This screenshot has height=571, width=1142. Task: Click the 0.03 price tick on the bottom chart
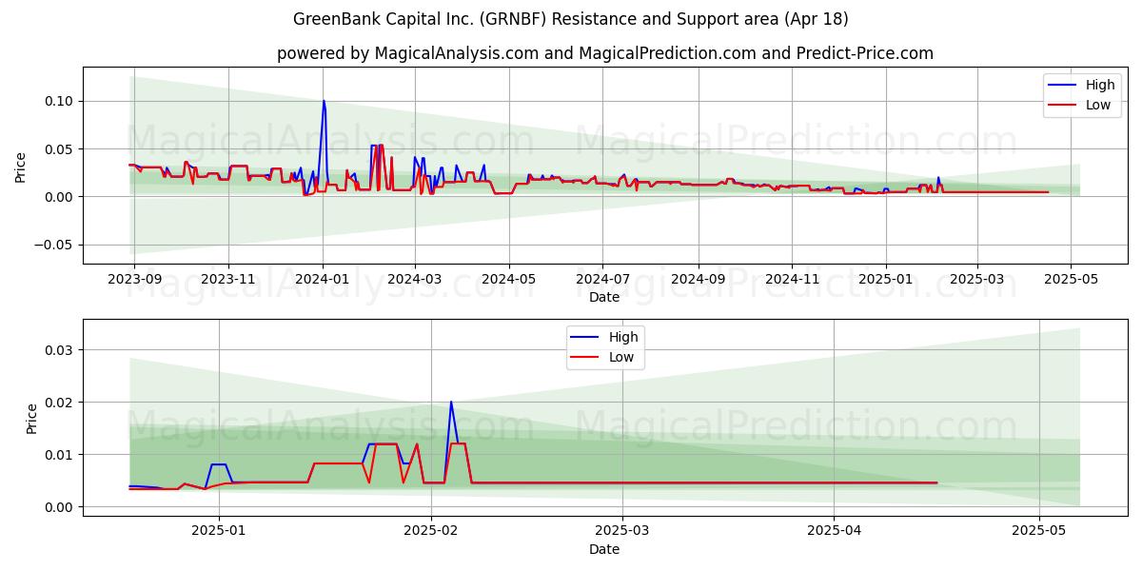[x=59, y=350]
